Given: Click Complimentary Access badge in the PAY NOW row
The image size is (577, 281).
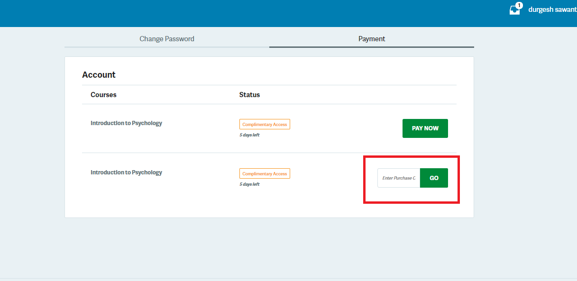Looking at the screenshot, I should [265, 125].
